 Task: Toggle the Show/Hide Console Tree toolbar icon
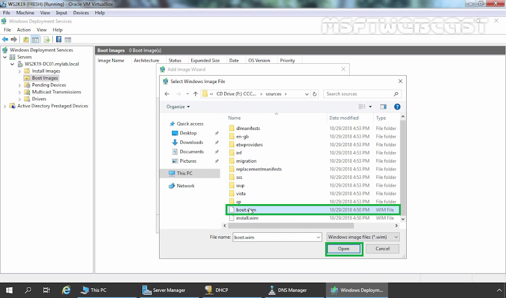point(35,40)
